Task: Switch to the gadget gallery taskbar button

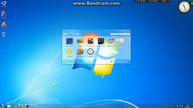Action: coord(34,106)
